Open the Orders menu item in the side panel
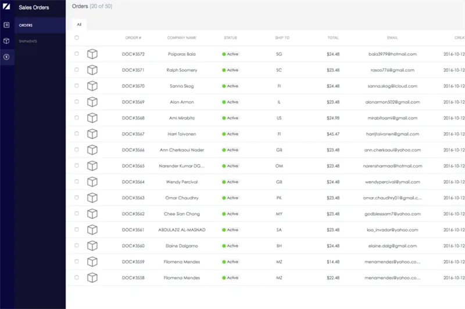465x309 pixels. (26, 26)
